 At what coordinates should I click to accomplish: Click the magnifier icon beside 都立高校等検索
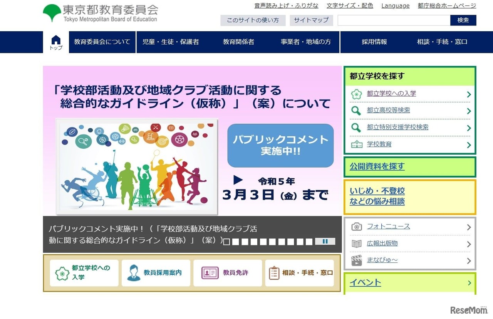coord(356,111)
